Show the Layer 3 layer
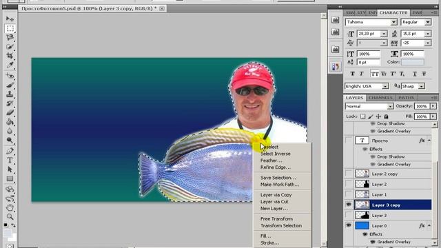Screen dimensions: 441x248 (x=349, y=215)
